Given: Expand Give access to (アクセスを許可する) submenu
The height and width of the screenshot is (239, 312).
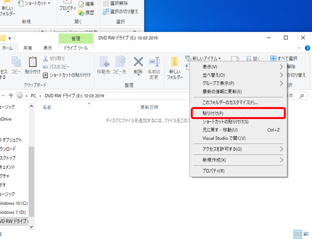Looking at the screenshot, I should click(239, 149).
